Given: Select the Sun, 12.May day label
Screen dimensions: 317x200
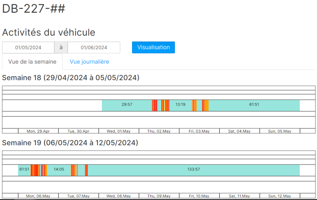Looking at the screenshot, I should [x=280, y=196].
